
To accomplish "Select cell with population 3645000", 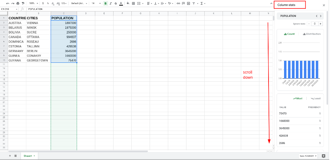I will tap(64, 51).
